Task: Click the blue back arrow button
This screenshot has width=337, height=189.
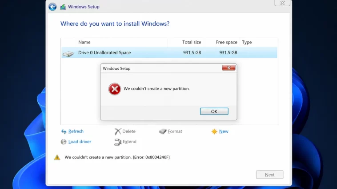Action: click(52, 7)
